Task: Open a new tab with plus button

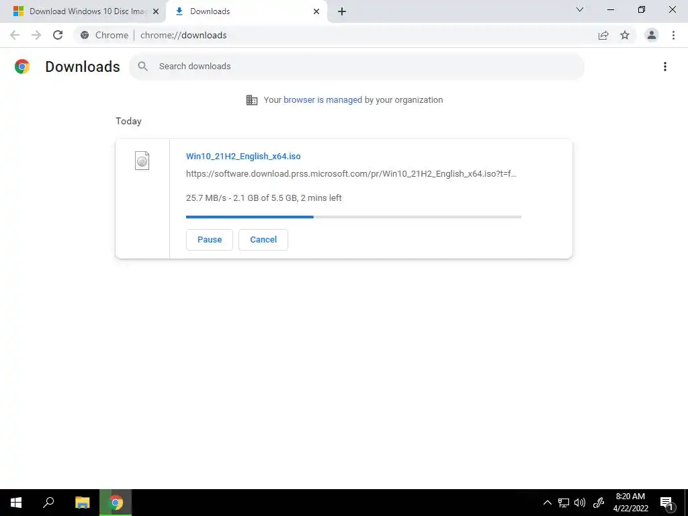Action: [342, 11]
